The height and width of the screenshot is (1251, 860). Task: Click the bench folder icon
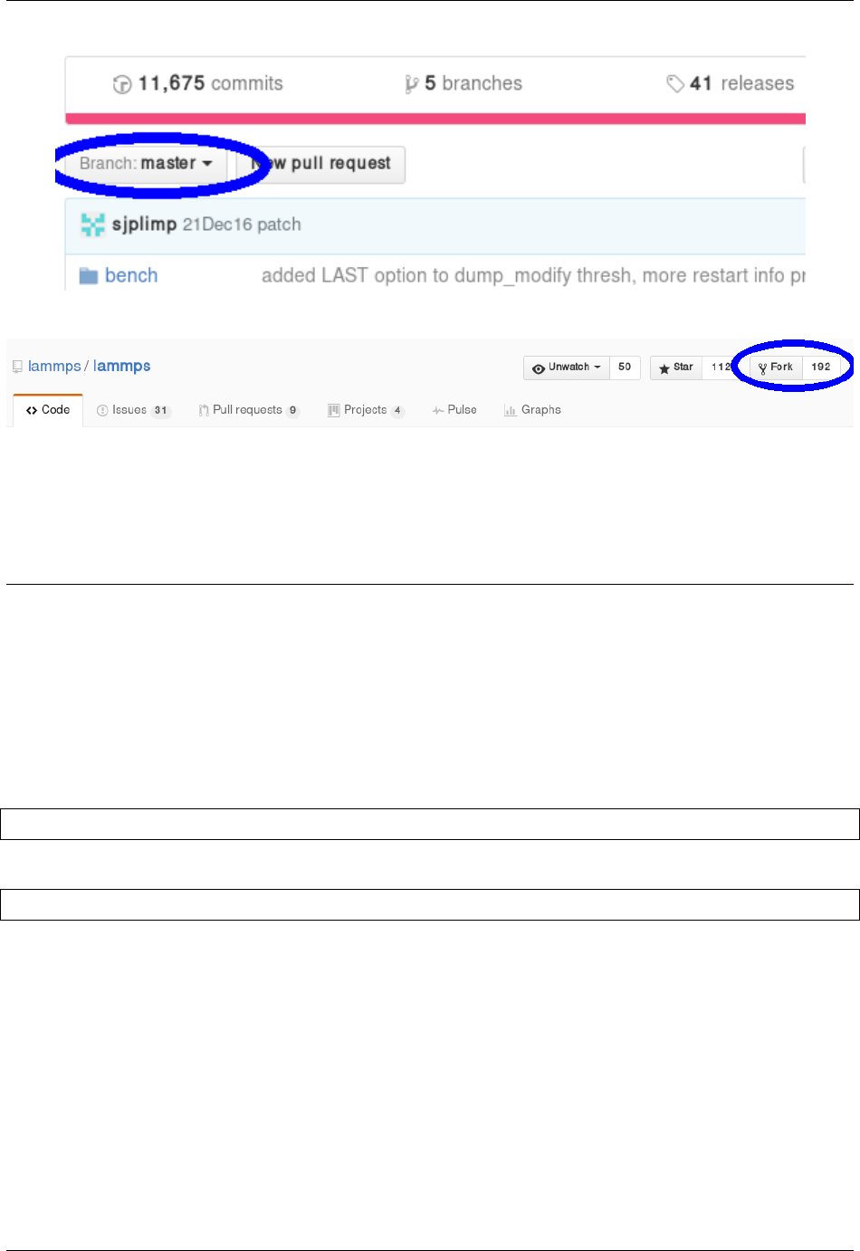click(x=89, y=276)
